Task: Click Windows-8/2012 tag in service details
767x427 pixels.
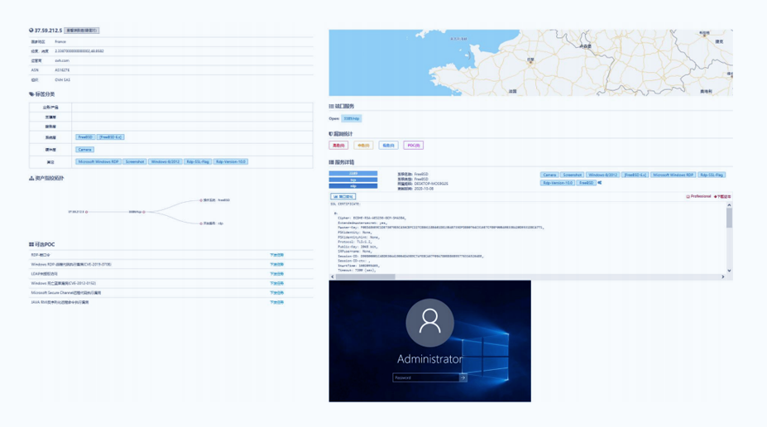Action: click(602, 175)
